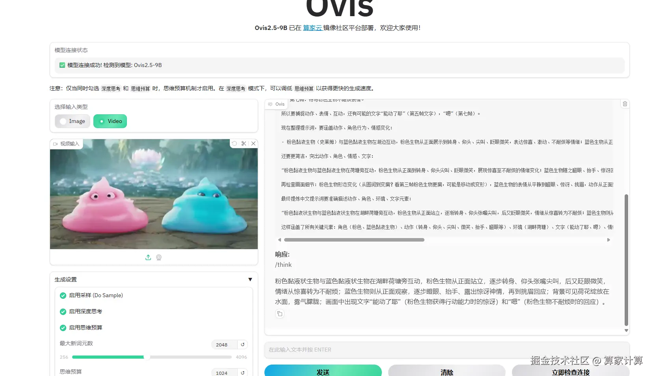
Task: Click the 视频输入 video label icon
Action: point(56,144)
